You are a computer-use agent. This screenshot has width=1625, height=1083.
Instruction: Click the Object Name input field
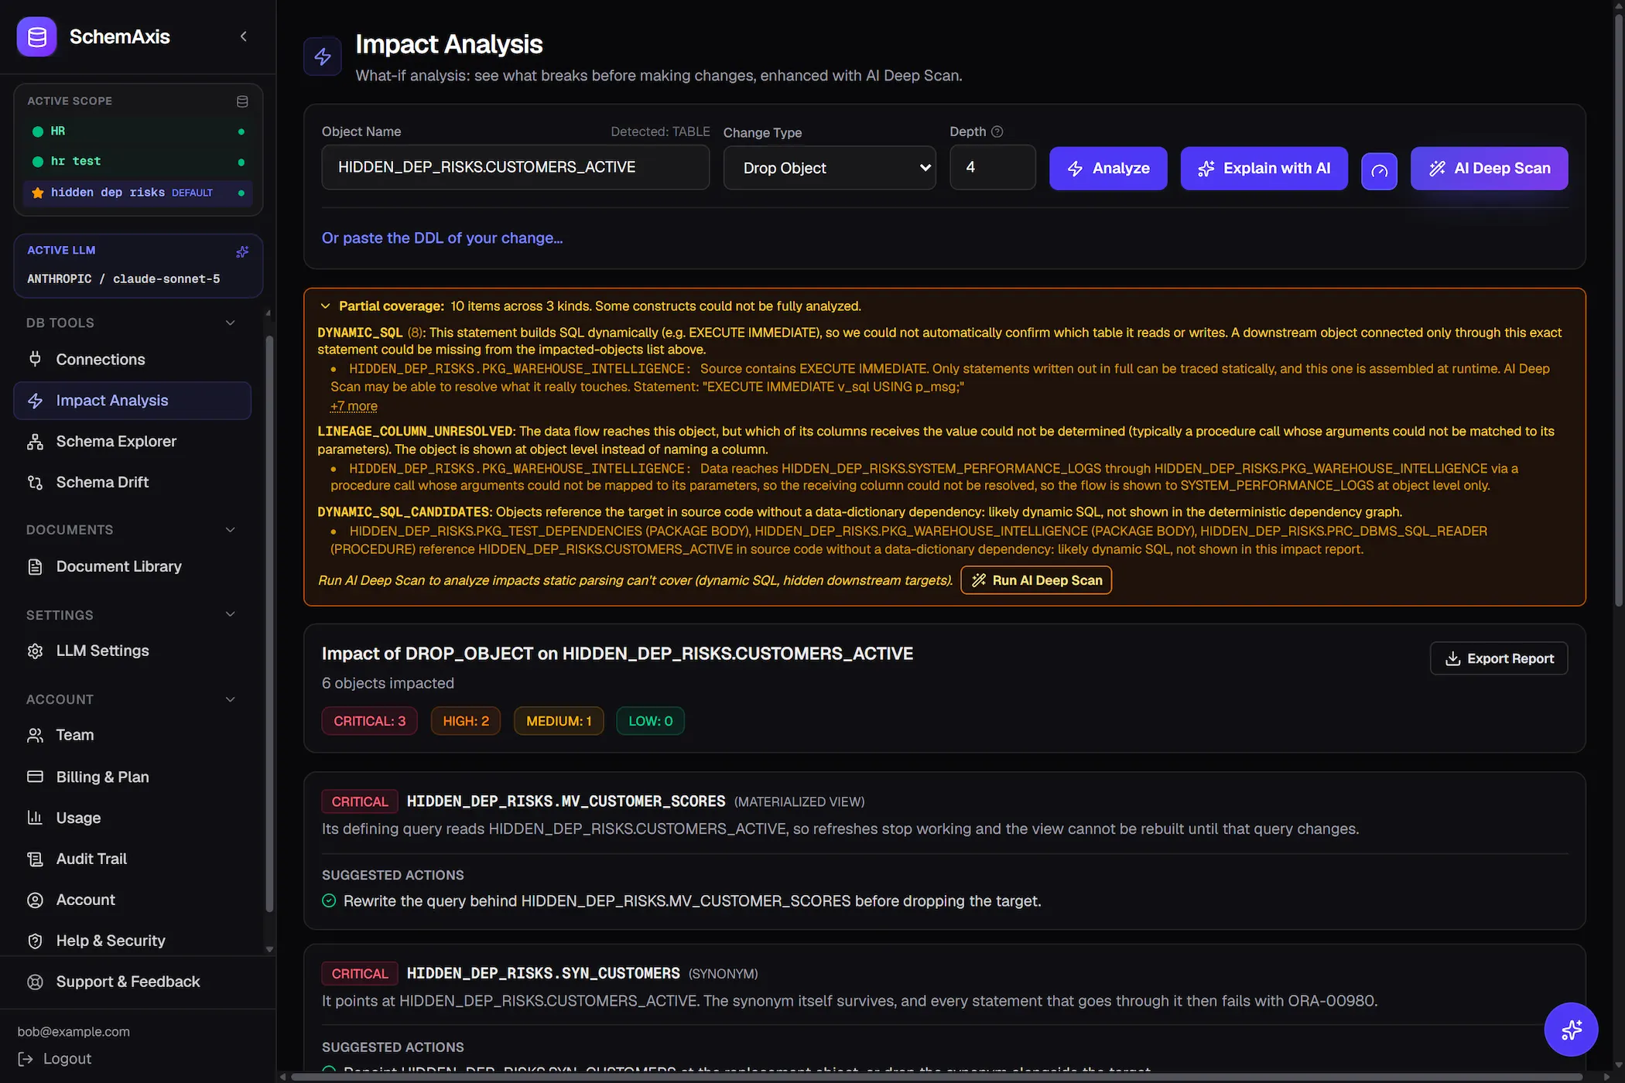tap(515, 167)
